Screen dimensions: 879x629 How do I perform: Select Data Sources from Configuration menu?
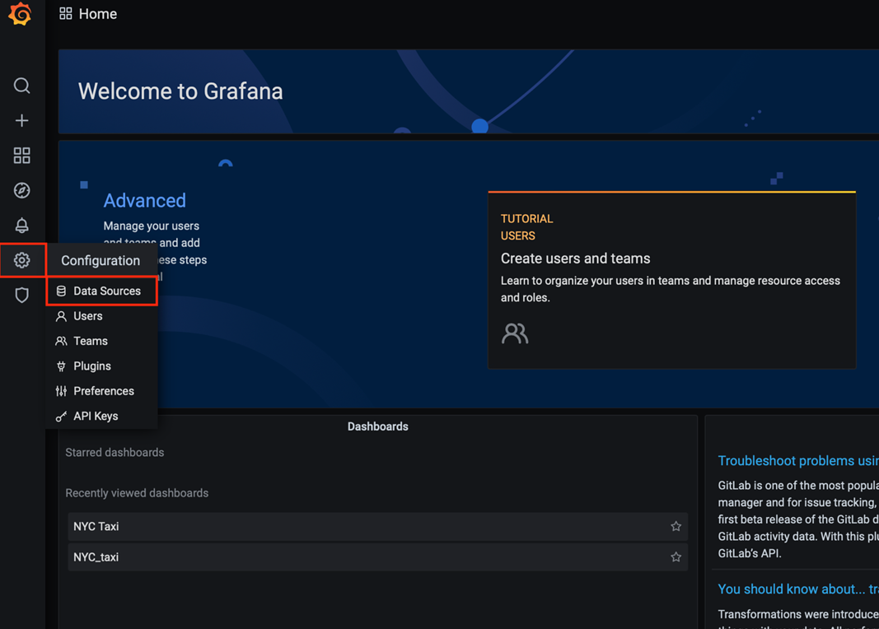tap(101, 291)
